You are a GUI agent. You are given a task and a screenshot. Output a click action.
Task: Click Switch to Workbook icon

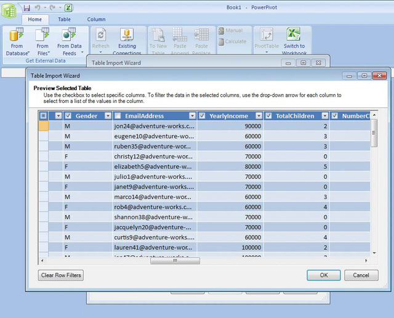coord(294,35)
